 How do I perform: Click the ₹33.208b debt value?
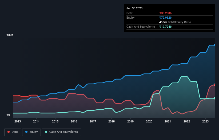tap(165, 13)
